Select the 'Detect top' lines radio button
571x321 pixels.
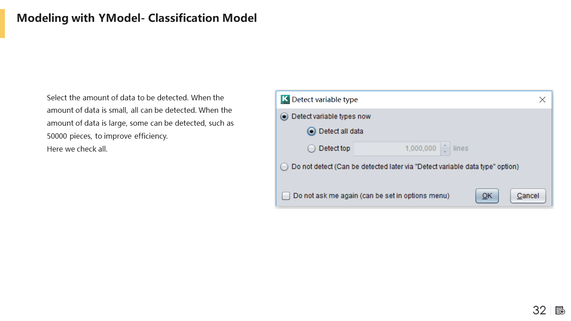point(312,148)
